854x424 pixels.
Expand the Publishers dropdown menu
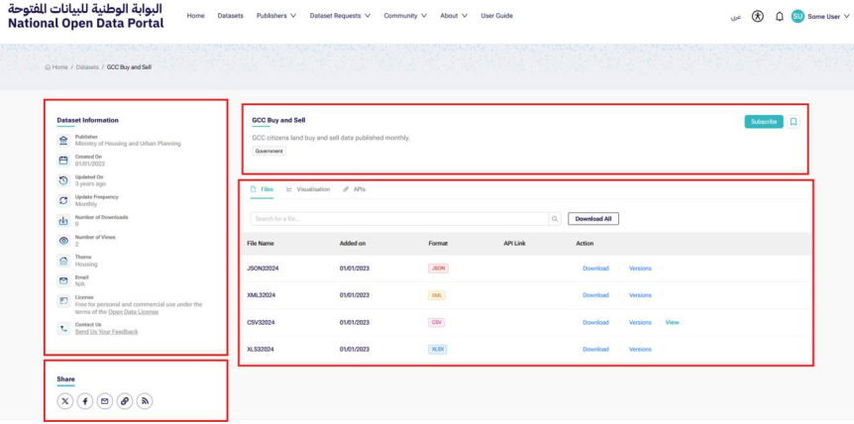[276, 16]
